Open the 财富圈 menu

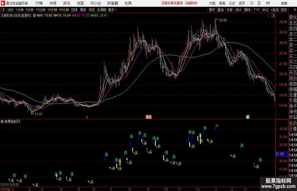pos(112,3)
